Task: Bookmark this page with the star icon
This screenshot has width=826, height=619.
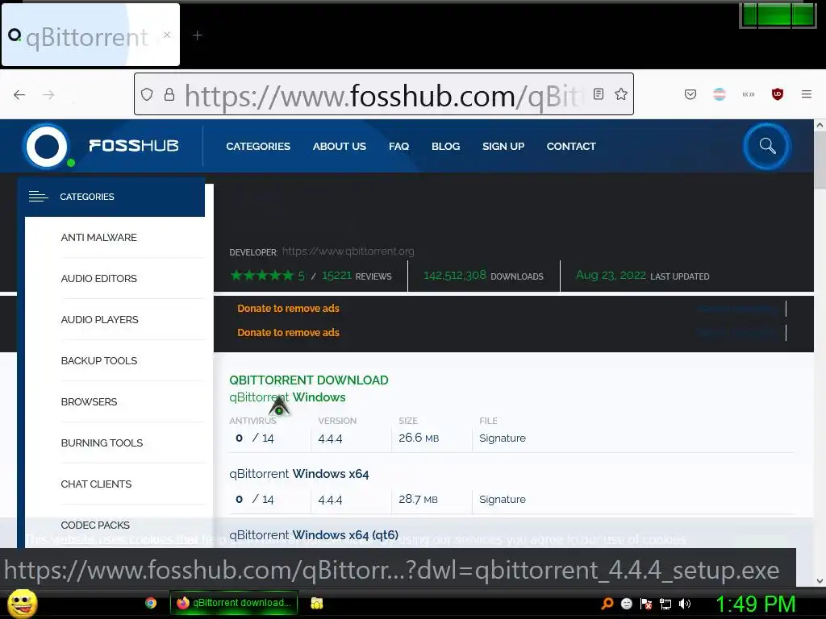Action: [621, 94]
